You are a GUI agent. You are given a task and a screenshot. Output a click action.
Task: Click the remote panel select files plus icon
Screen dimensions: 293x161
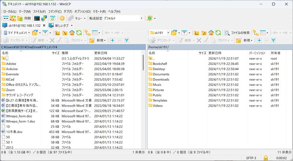[259, 40]
